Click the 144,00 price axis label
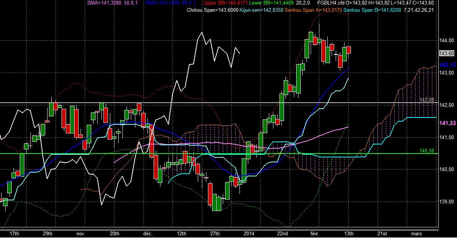457x238 pixels. tap(446, 40)
